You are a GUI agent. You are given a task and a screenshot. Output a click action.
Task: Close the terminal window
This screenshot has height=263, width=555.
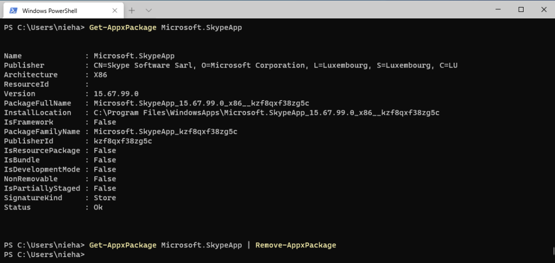tap(543, 9)
